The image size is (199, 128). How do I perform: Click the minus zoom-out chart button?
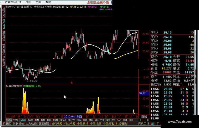click(x=144, y=120)
